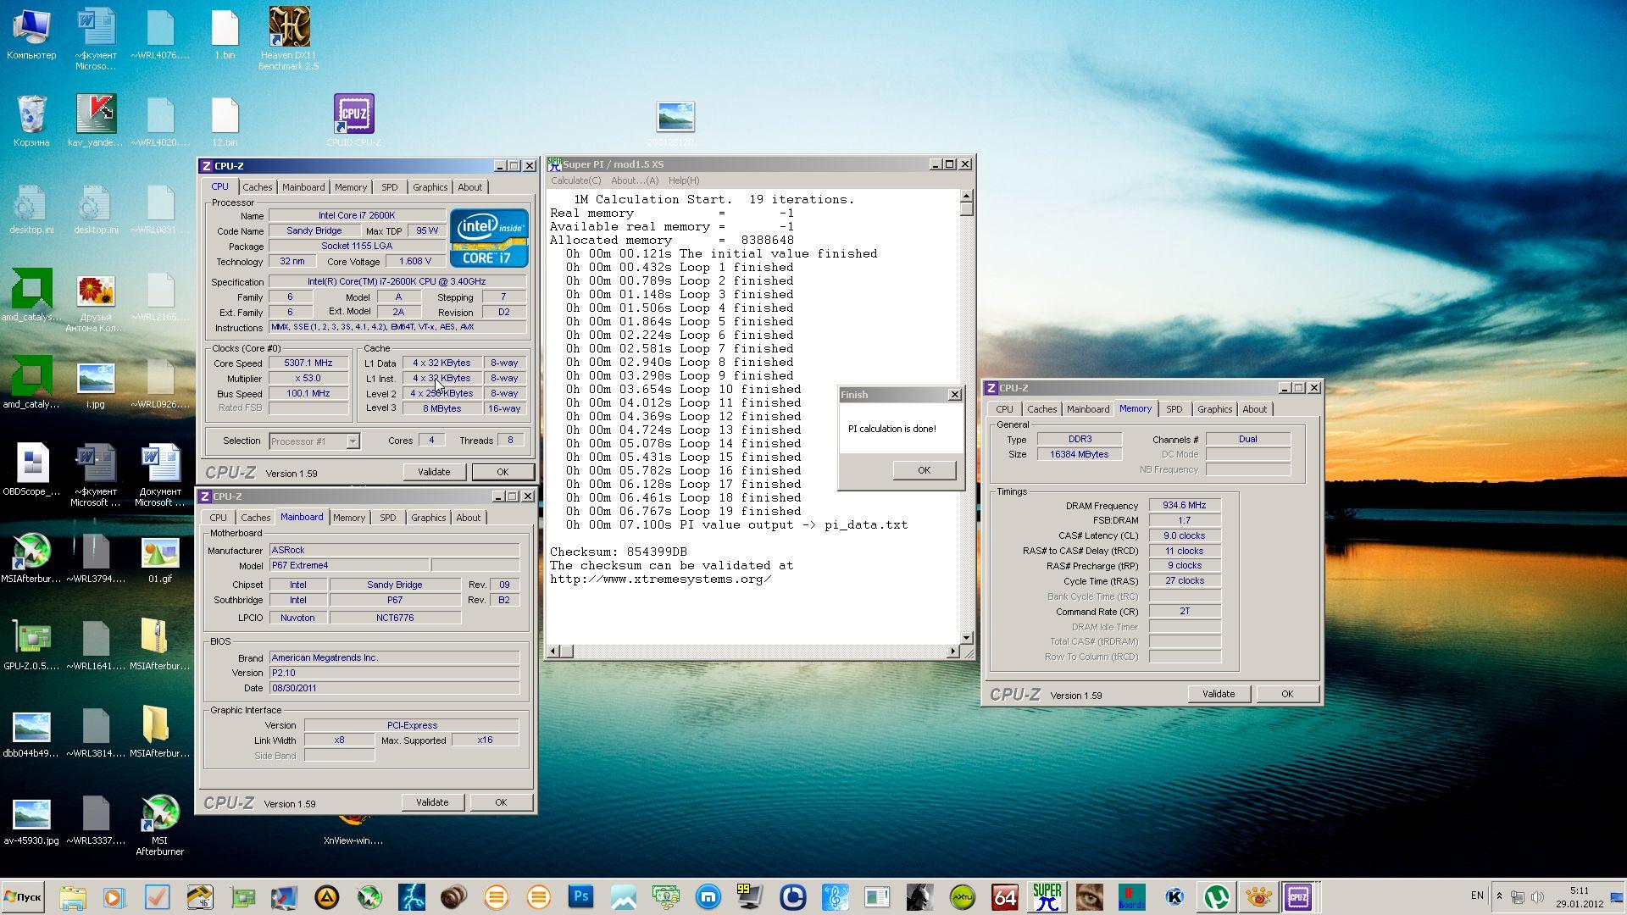
Task: Open the Photoshop icon in the taskbar
Action: [580, 897]
